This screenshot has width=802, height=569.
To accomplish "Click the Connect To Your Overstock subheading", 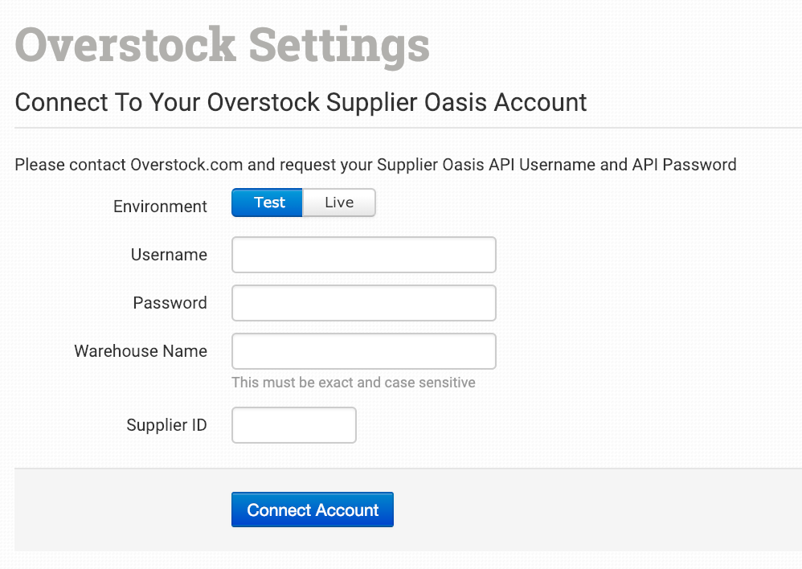I will (x=301, y=102).
